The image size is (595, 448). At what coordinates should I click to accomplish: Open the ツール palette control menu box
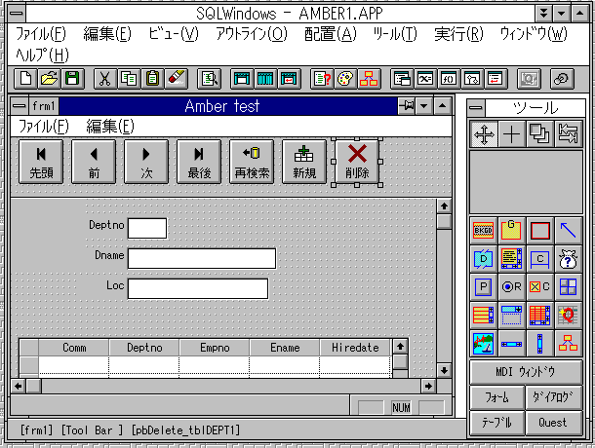click(476, 108)
